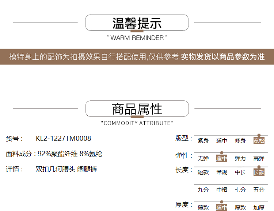The height and width of the screenshot is (211, 274).
Task: Click the highlighted 长款 length option
Action: click(259, 172)
